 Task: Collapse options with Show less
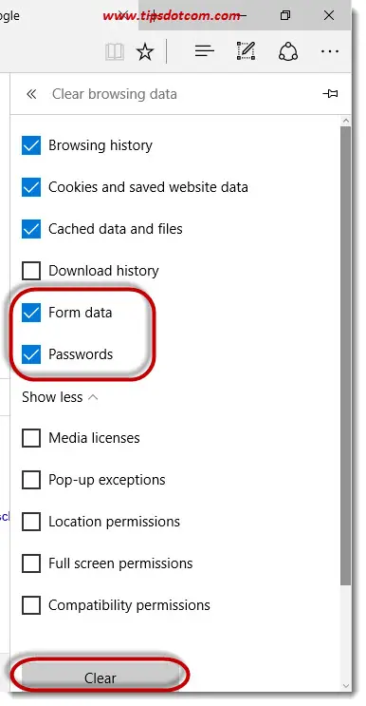pos(60,397)
